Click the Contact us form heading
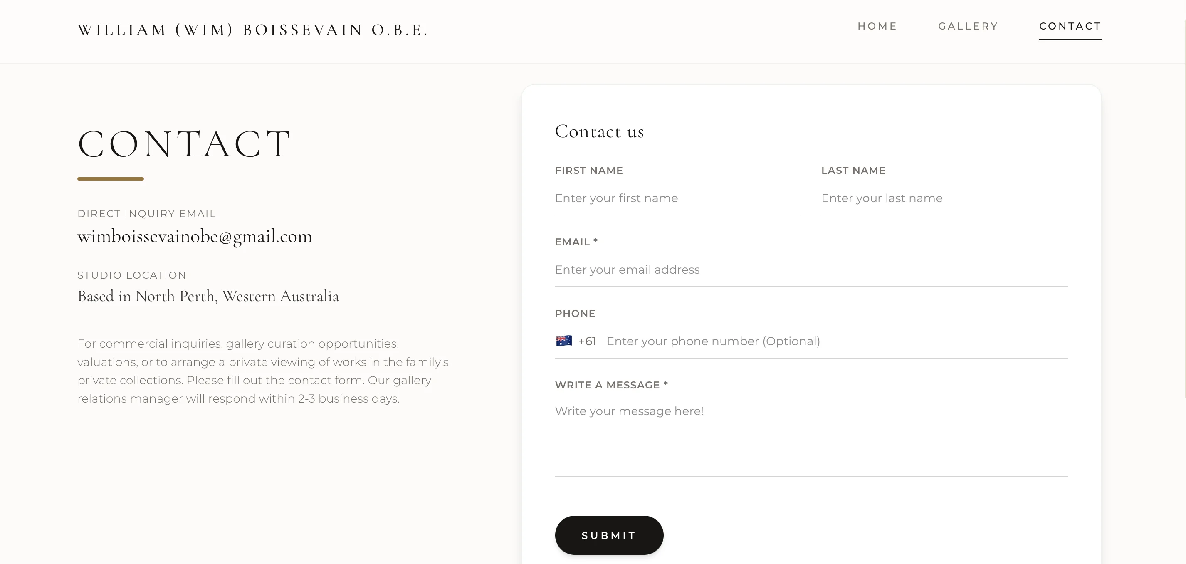Screen dimensions: 1186x564 [599, 132]
